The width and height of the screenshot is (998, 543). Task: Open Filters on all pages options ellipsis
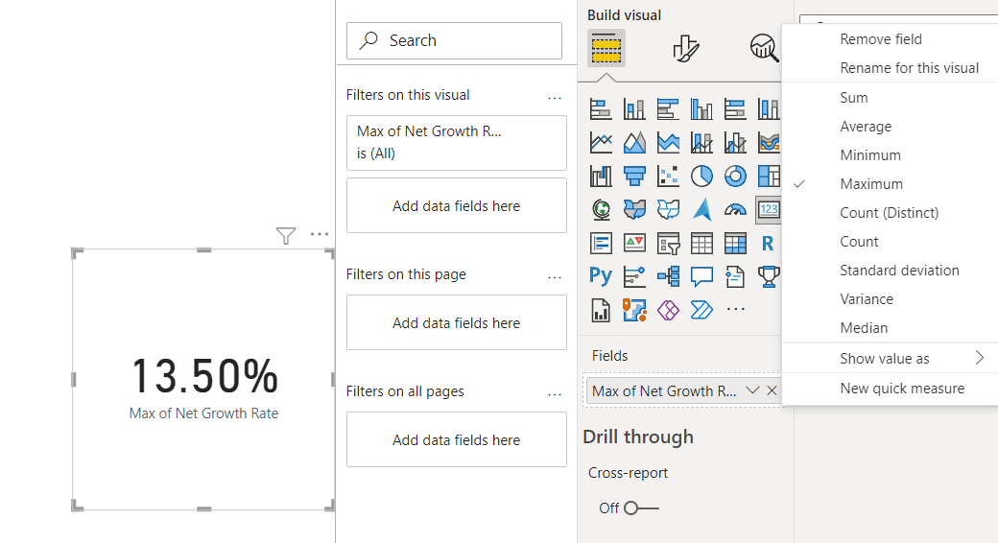pos(555,394)
